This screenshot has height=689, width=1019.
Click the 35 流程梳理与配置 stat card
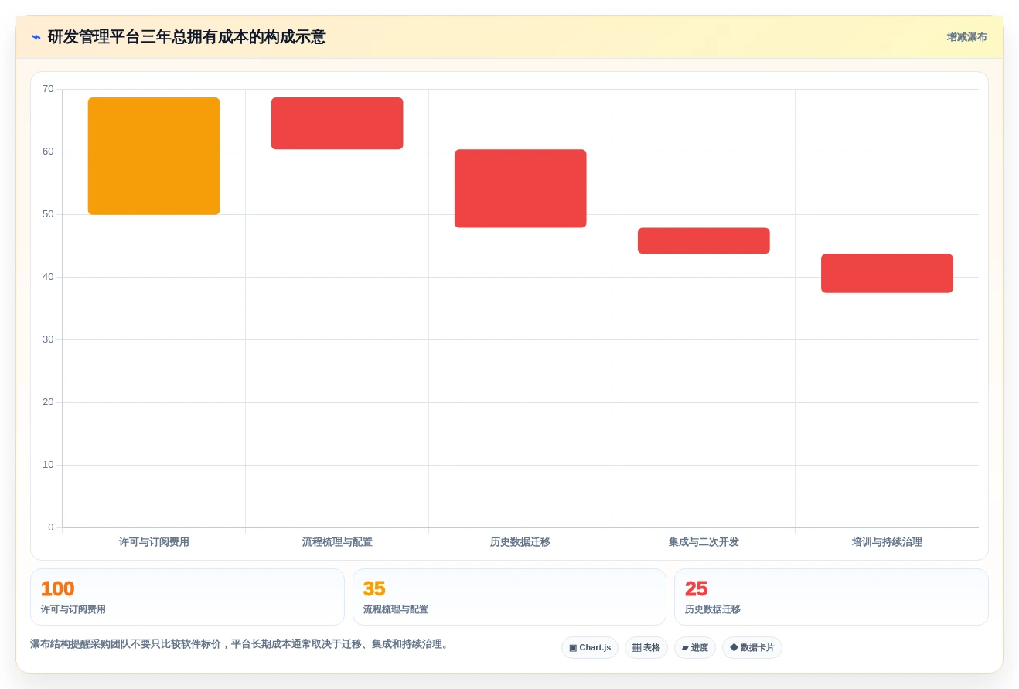[x=509, y=597]
